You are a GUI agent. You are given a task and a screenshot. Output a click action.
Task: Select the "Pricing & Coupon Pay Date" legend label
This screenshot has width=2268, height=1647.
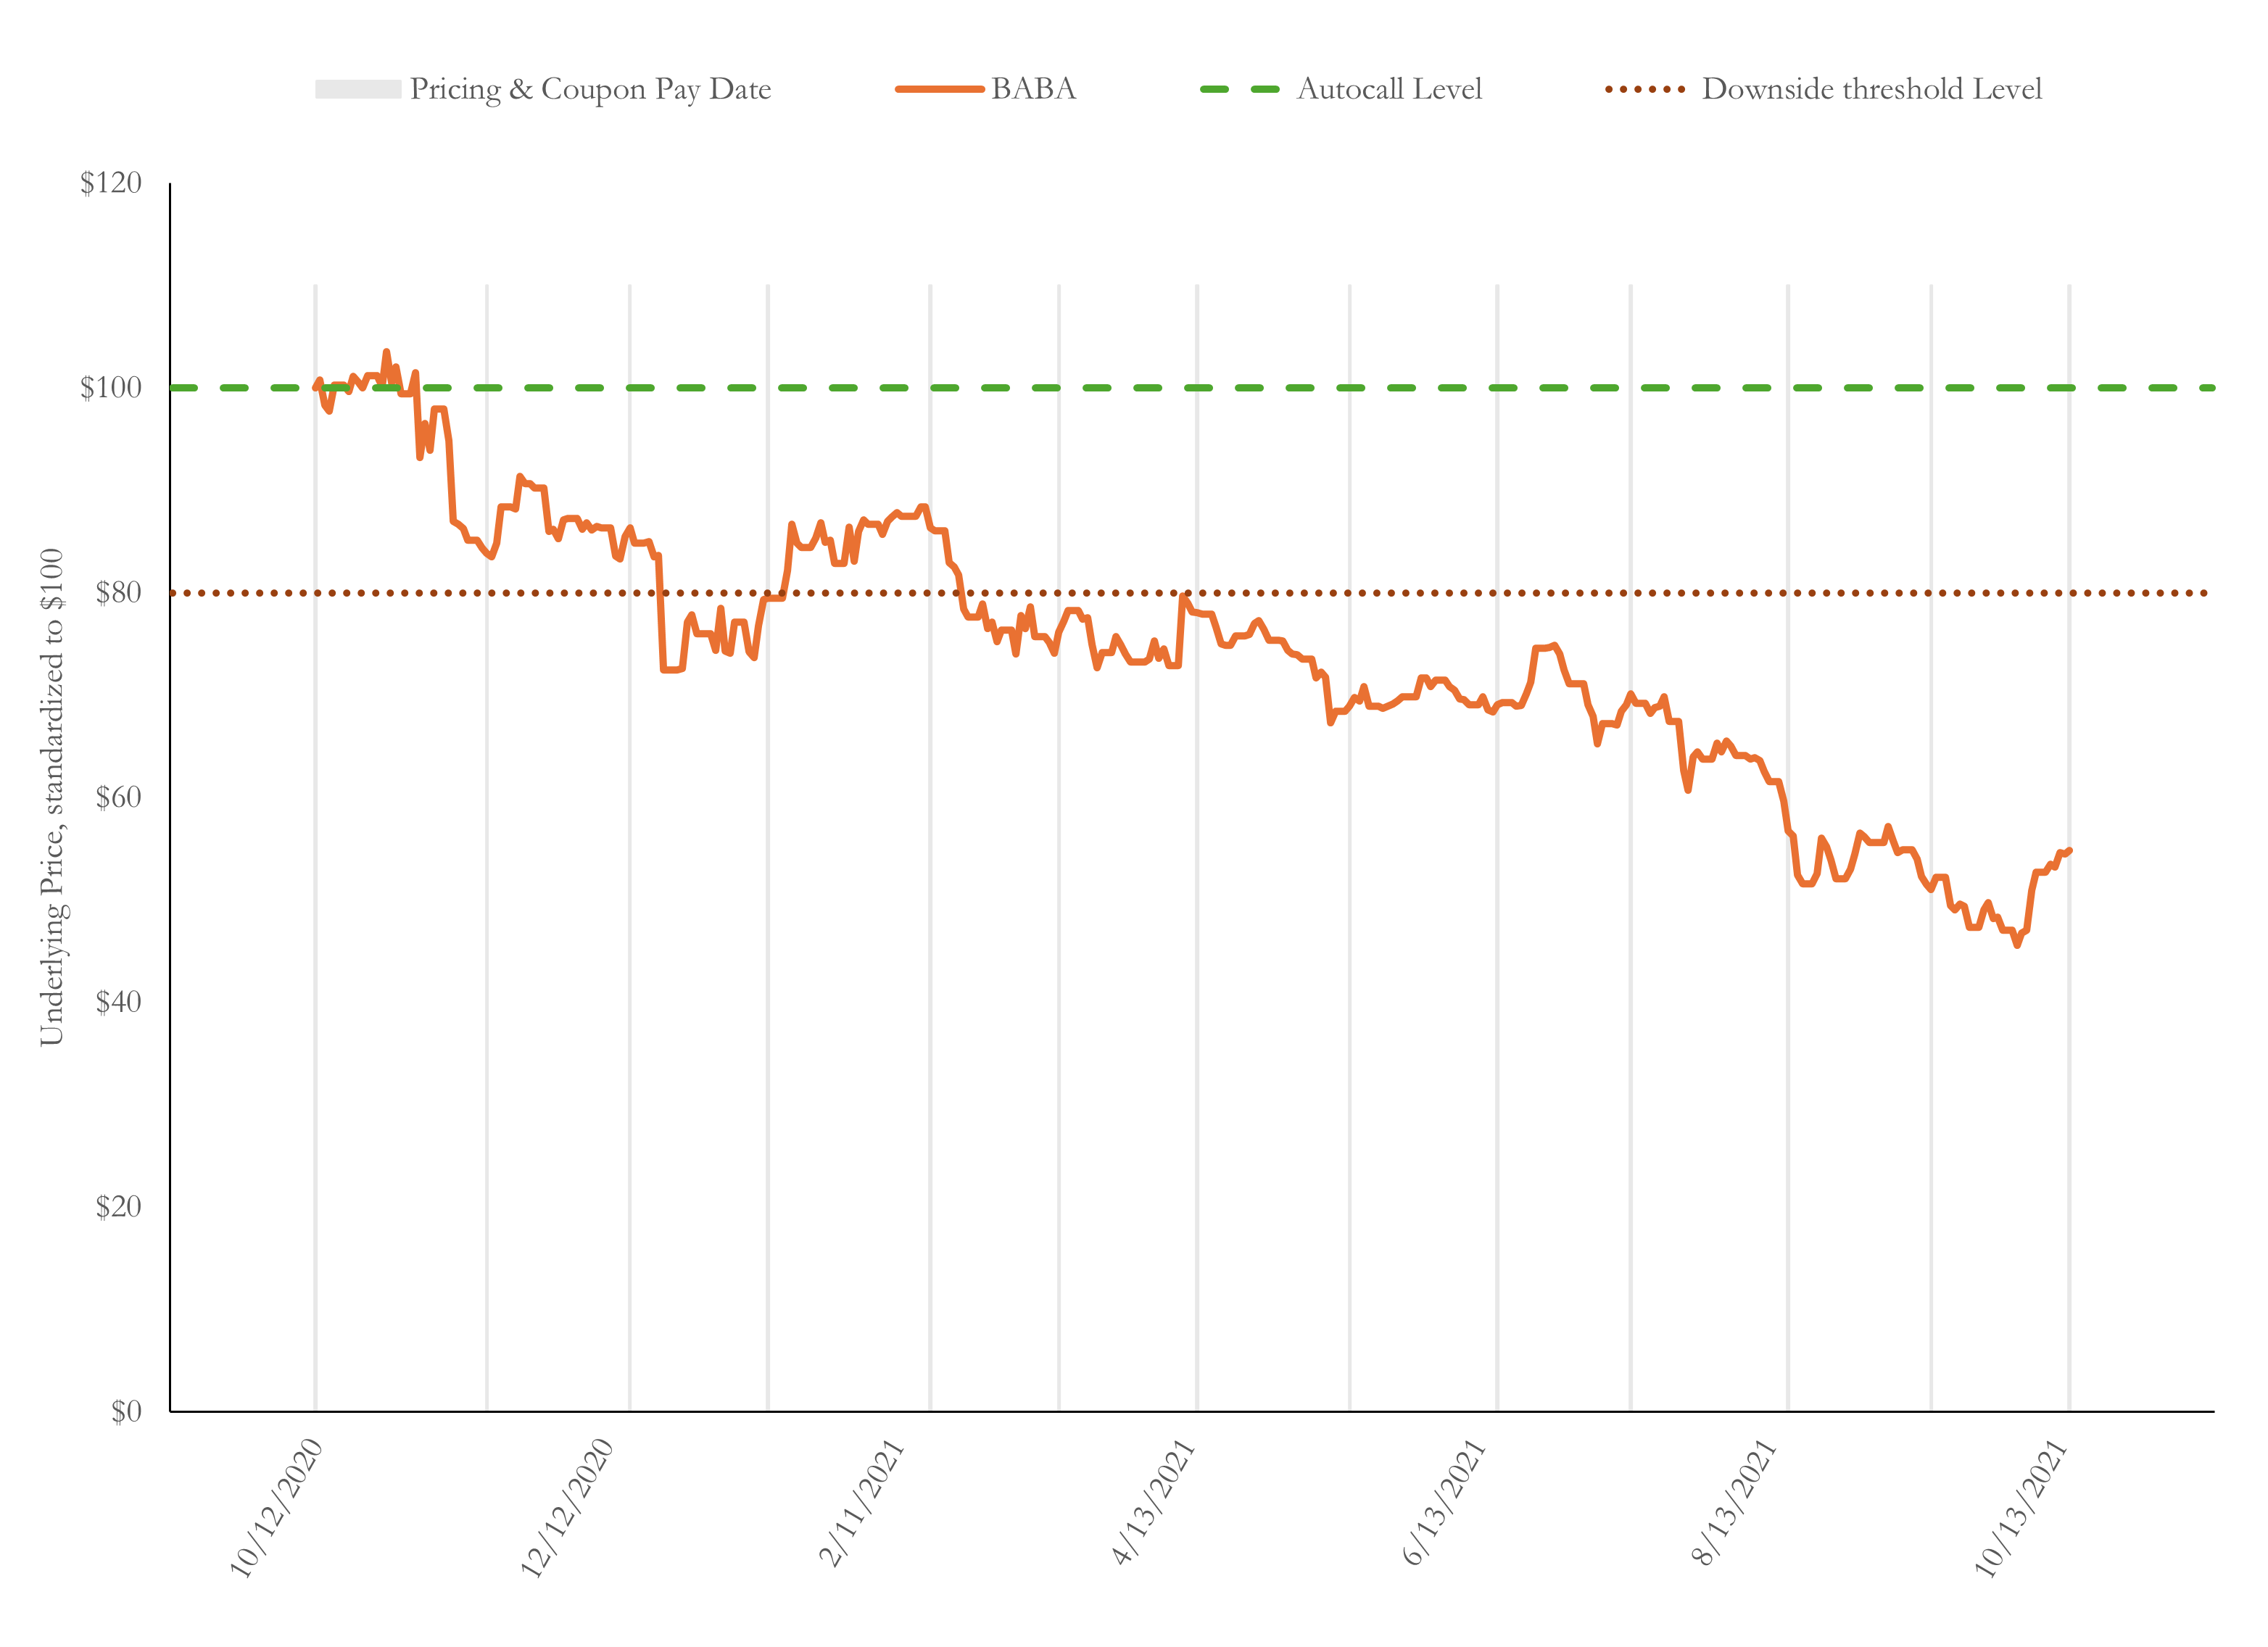590,89
